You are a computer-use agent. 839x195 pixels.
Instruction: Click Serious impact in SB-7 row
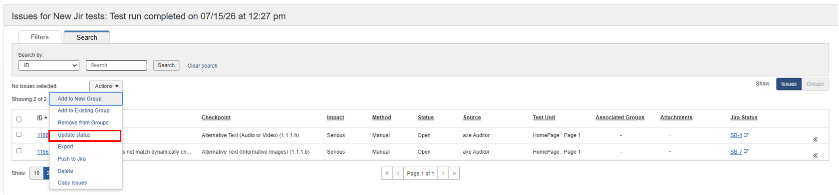click(x=336, y=152)
